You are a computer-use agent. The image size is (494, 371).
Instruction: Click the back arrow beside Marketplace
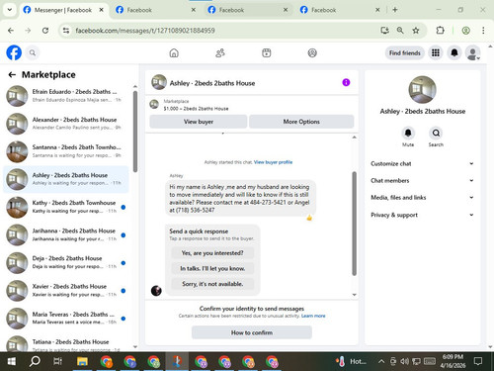[12, 75]
